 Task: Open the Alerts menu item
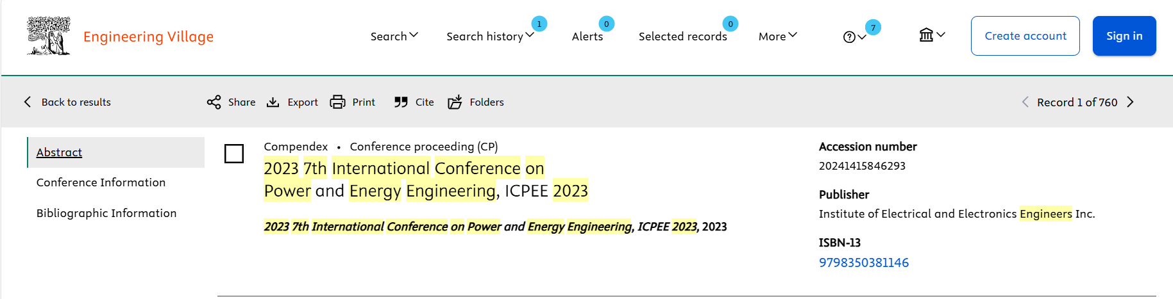click(587, 36)
